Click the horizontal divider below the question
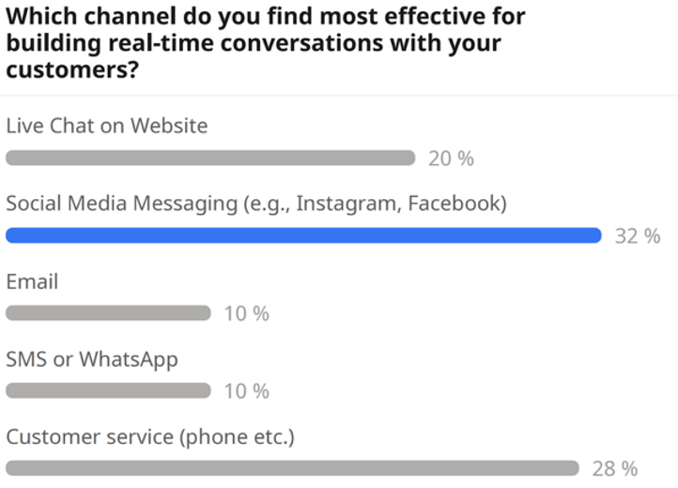 point(339,95)
